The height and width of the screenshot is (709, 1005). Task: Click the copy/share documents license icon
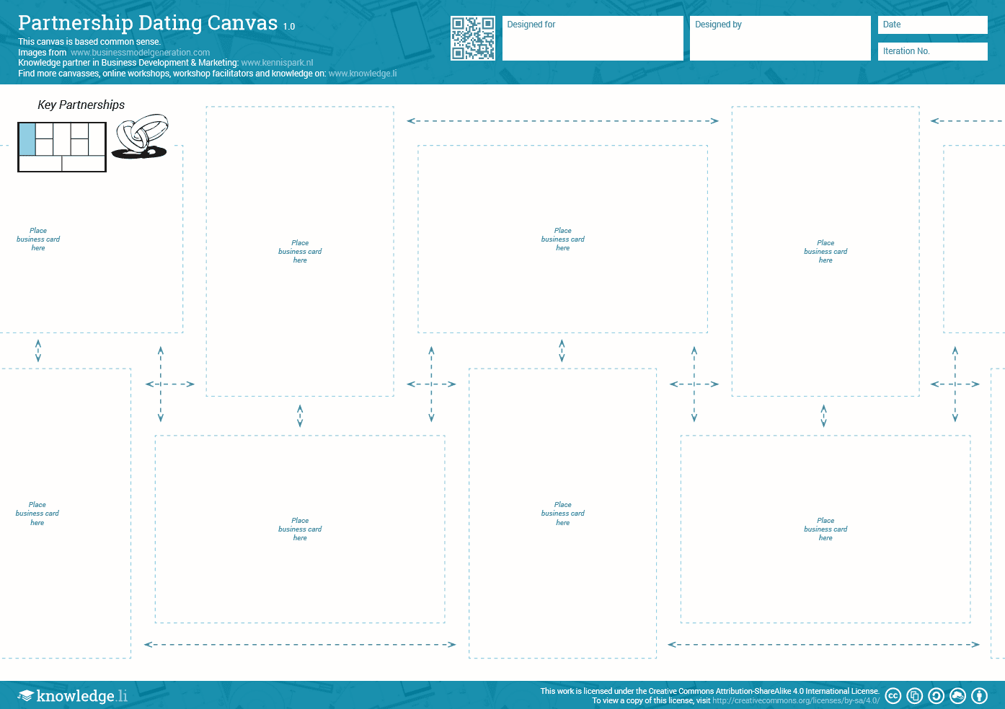click(x=914, y=695)
